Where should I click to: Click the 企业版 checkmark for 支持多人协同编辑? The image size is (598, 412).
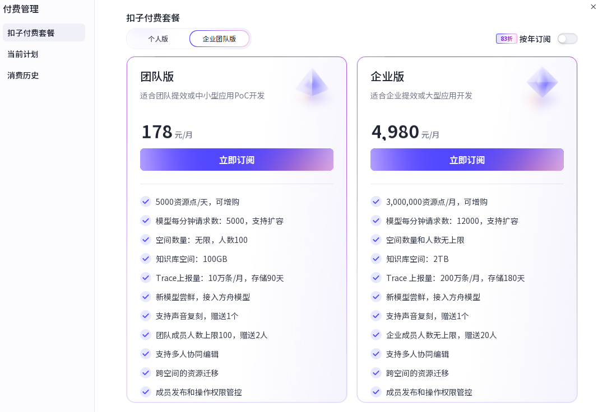(x=376, y=354)
